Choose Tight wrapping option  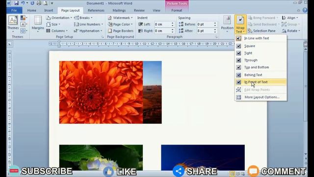tap(261, 53)
